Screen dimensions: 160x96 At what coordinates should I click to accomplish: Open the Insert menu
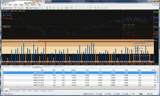pyautogui.click(x=15, y=5)
